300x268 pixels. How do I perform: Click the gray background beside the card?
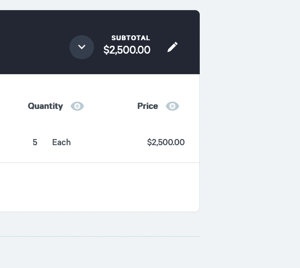pyautogui.click(x=250, y=133)
